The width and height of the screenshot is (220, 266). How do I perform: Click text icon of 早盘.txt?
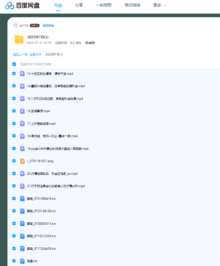[22, 261]
